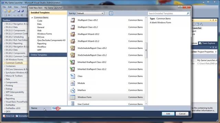Pick the XtraSchedulerReport Class v10.2 icon
The image size is (220, 123).
point(73,48)
